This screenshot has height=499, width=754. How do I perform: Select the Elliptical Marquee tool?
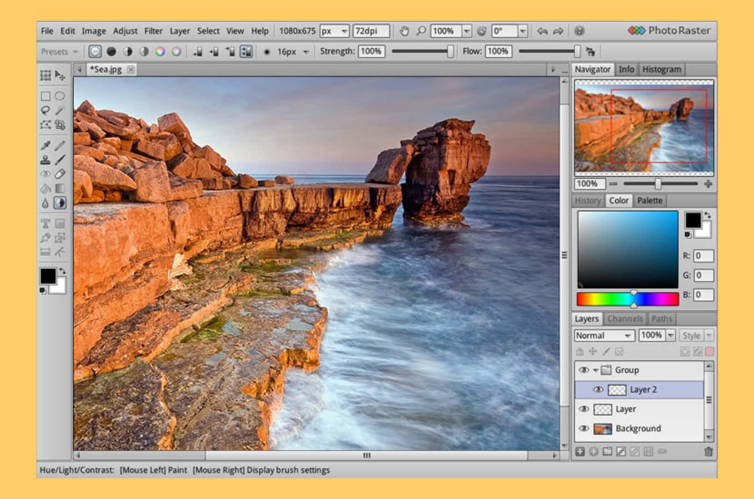[60, 96]
